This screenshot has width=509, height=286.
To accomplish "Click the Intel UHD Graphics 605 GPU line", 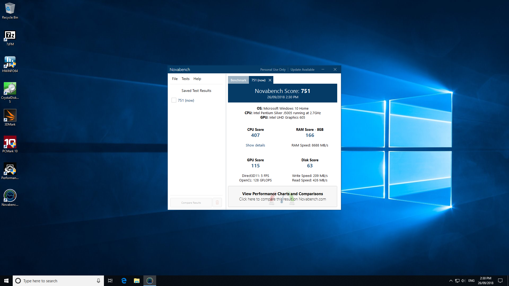I will click(x=283, y=117).
